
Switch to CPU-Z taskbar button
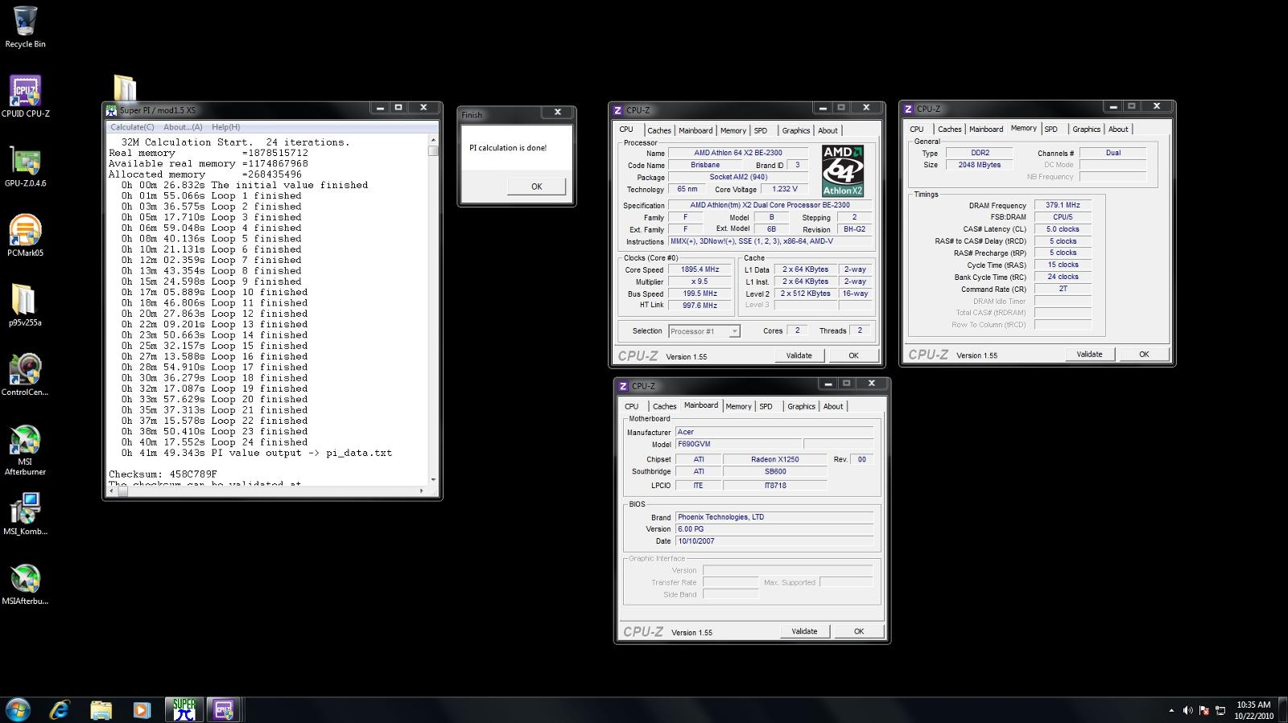tap(224, 709)
